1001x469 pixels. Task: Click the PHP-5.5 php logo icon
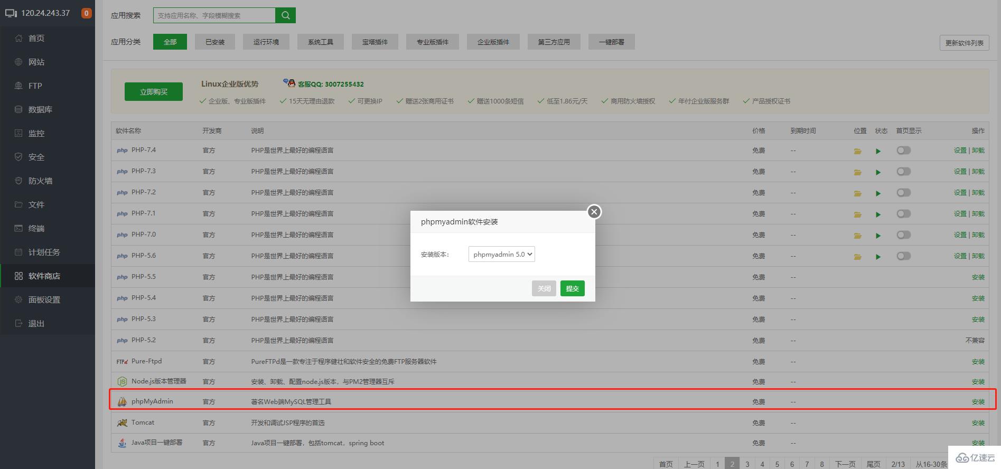[x=122, y=277]
